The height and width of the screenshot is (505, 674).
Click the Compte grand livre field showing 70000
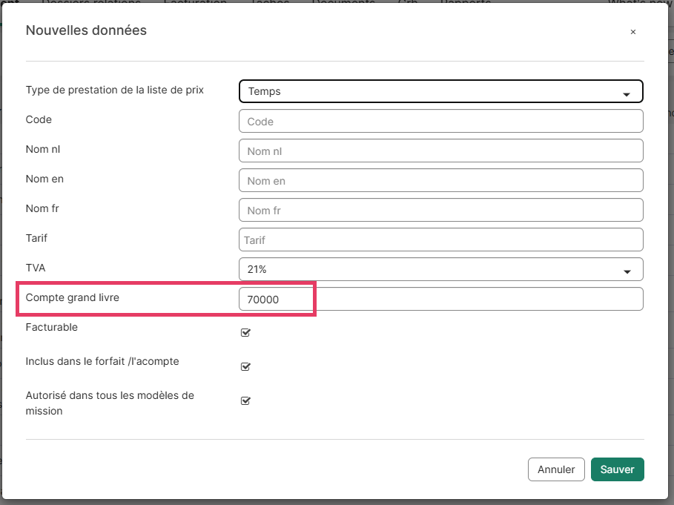click(x=440, y=299)
